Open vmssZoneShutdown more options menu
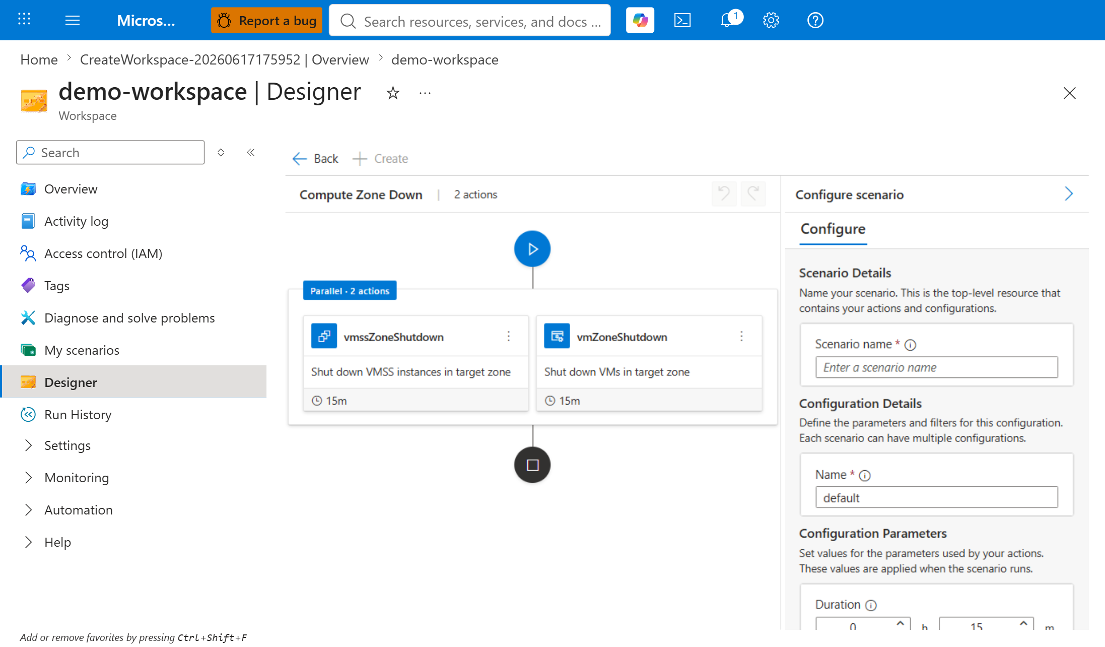This screenshot has width=1105, height=647. coord(509,336)
